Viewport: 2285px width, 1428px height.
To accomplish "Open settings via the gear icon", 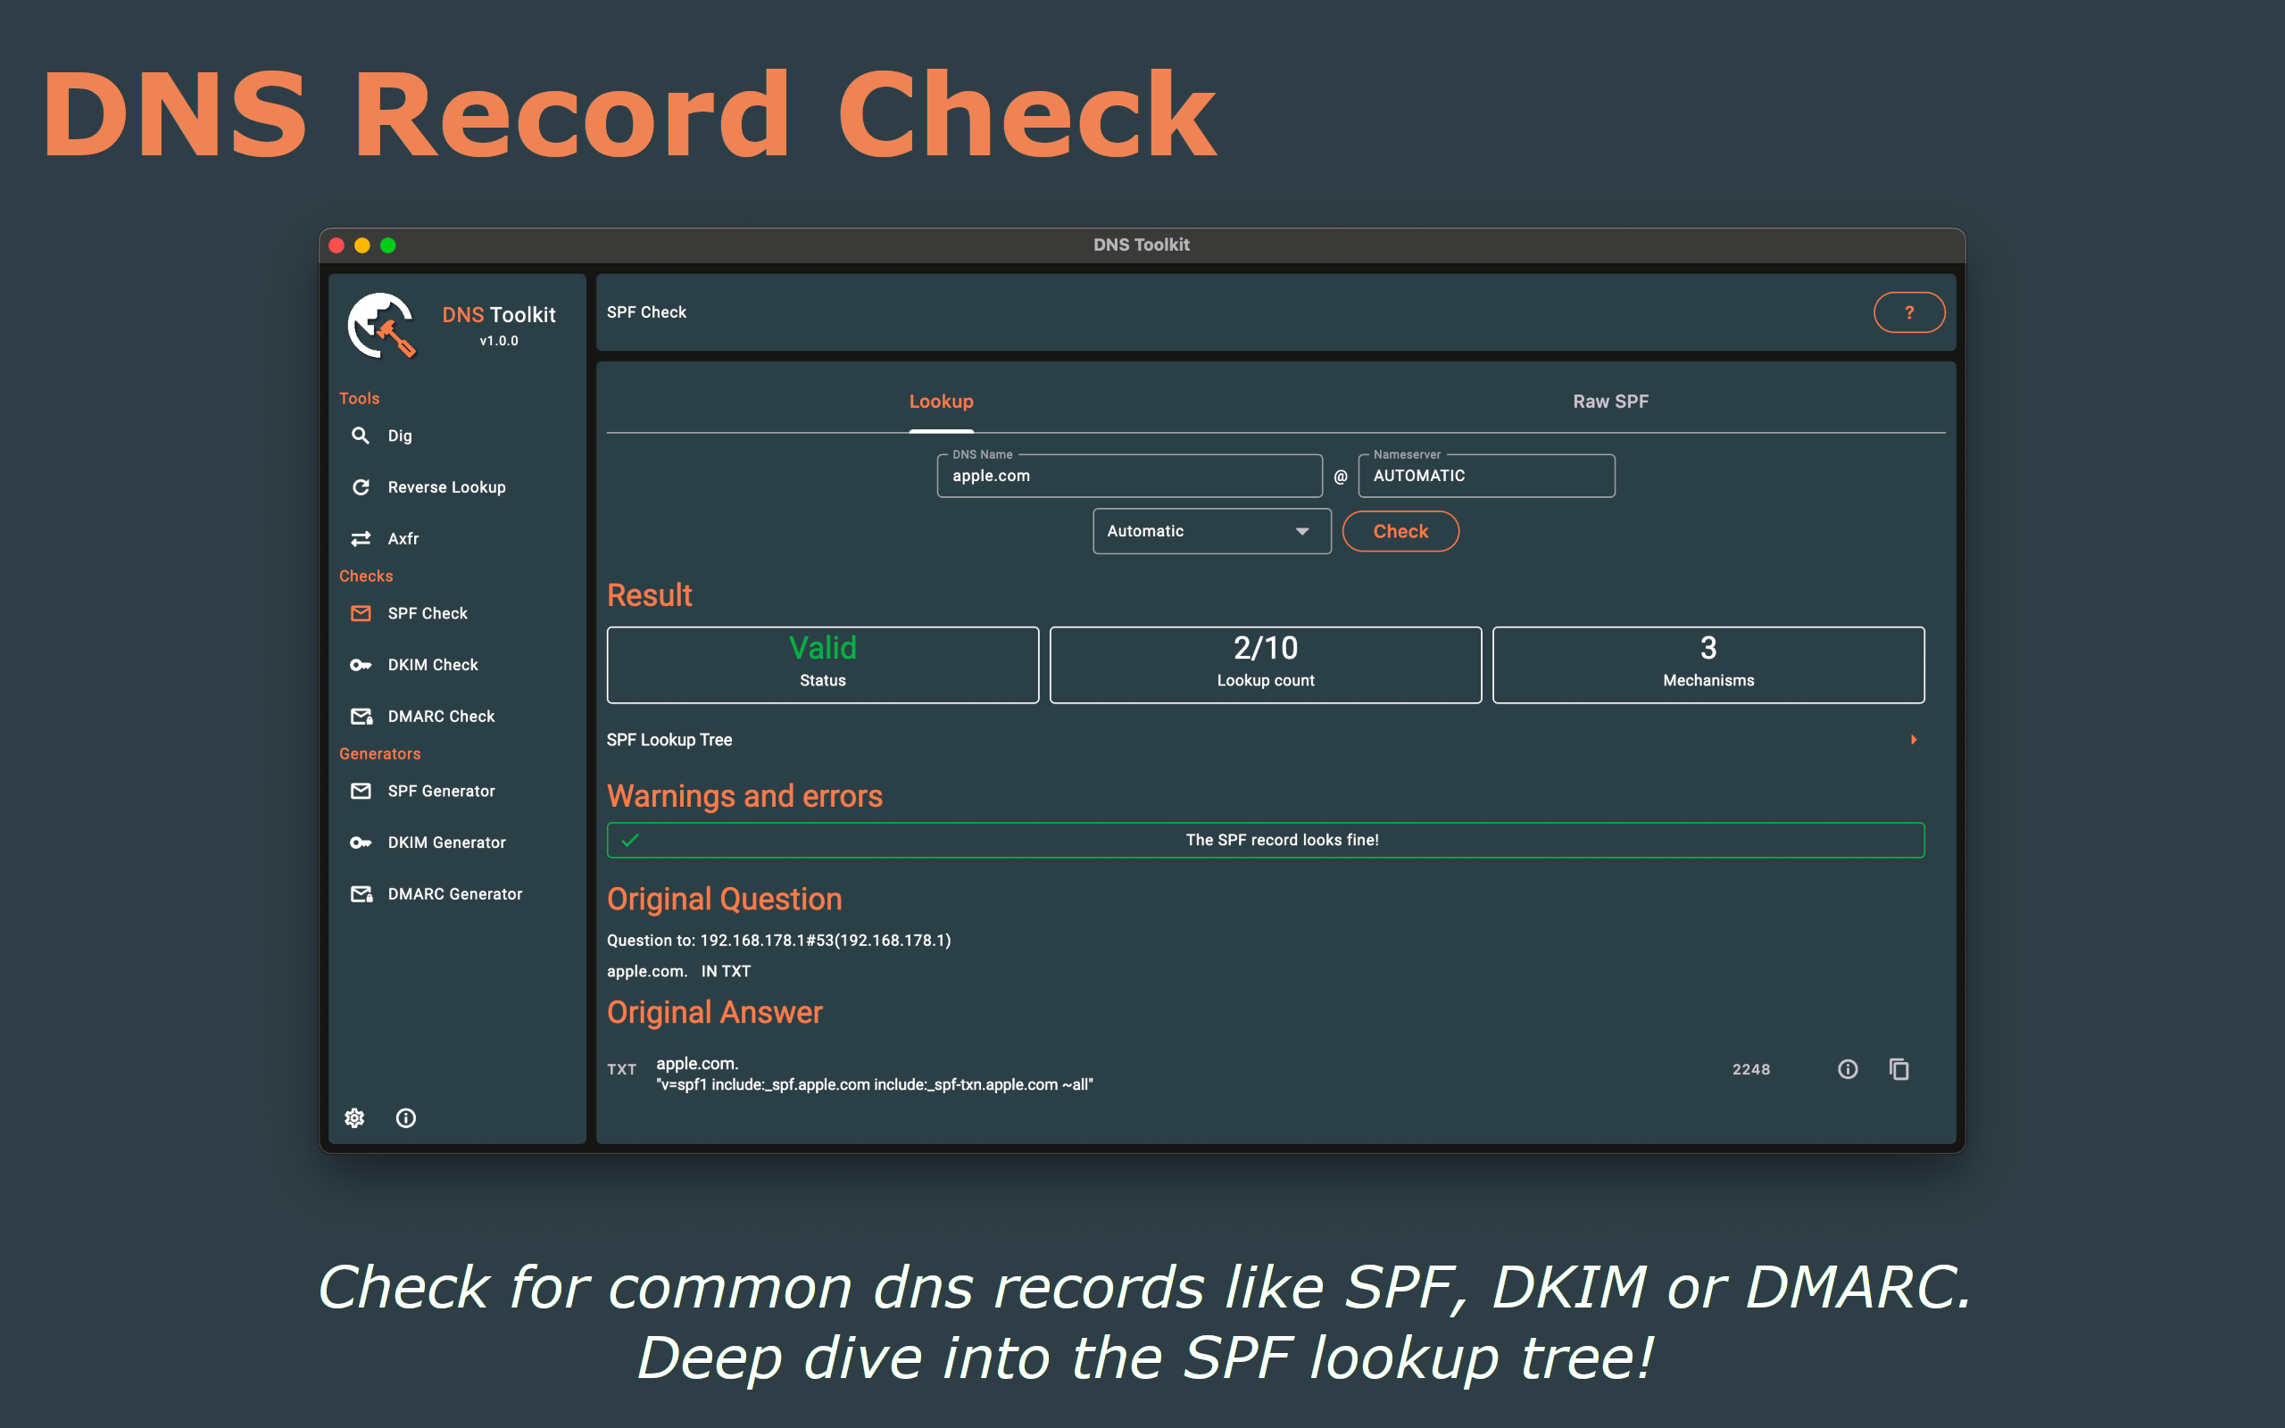I will tap(354, 1118).
